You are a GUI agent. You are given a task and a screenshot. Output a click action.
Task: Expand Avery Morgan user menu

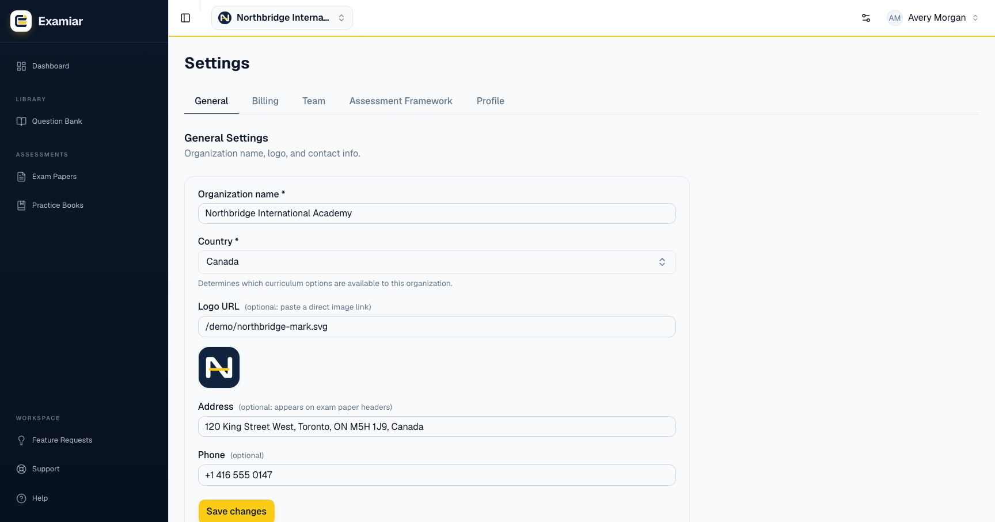(933, 18)
